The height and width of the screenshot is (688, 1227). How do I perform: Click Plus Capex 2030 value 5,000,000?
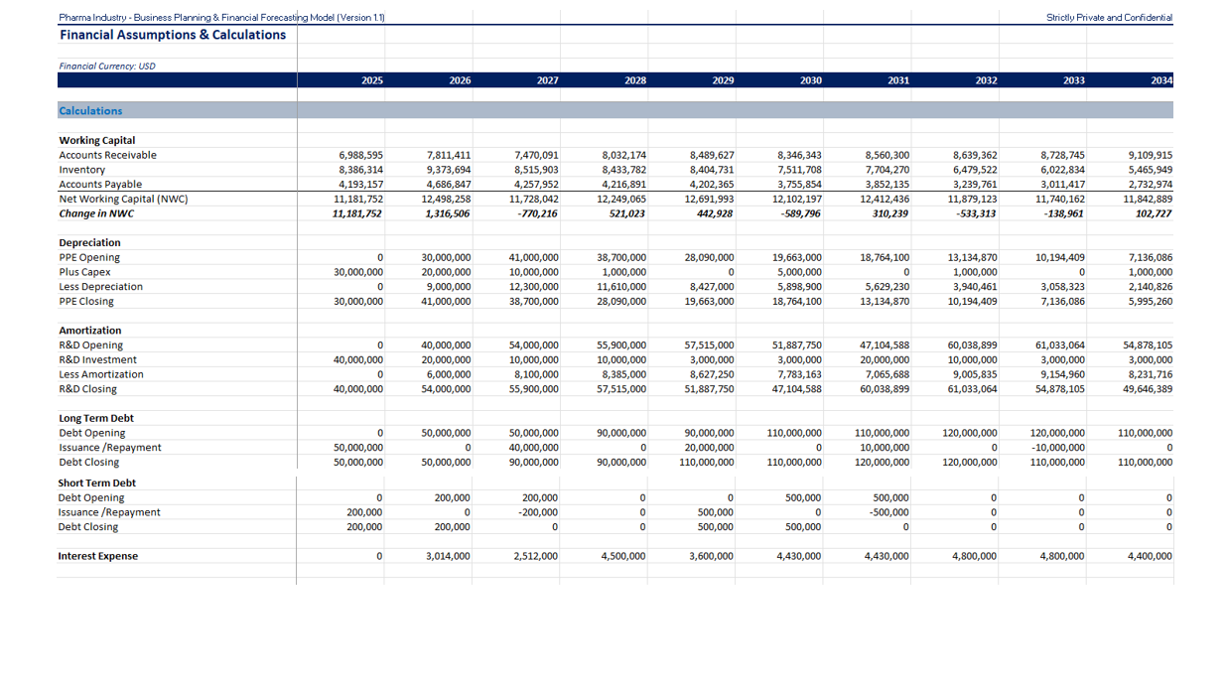[799, 272]
